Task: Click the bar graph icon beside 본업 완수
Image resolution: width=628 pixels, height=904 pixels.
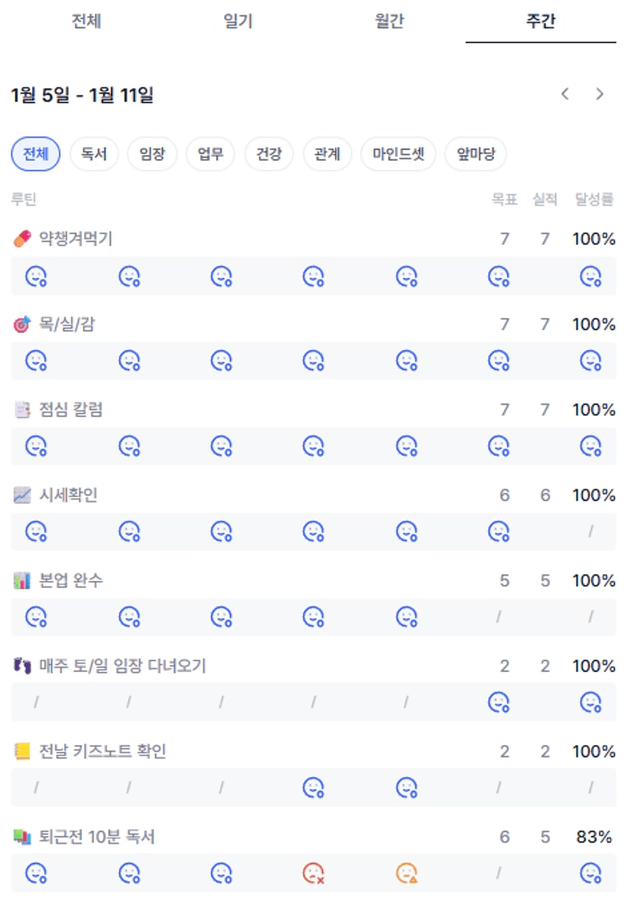Action: (x=22, y=581)
